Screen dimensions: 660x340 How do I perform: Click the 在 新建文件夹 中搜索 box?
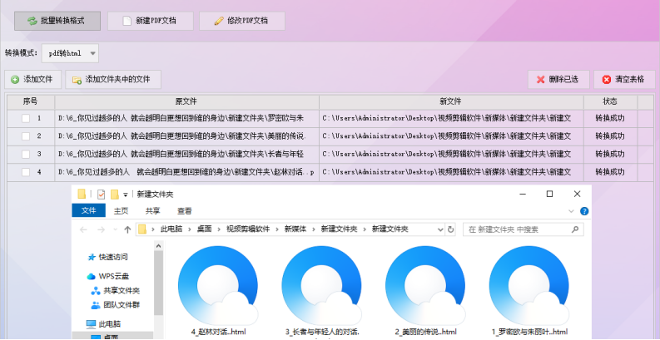(x=524, y=229)
